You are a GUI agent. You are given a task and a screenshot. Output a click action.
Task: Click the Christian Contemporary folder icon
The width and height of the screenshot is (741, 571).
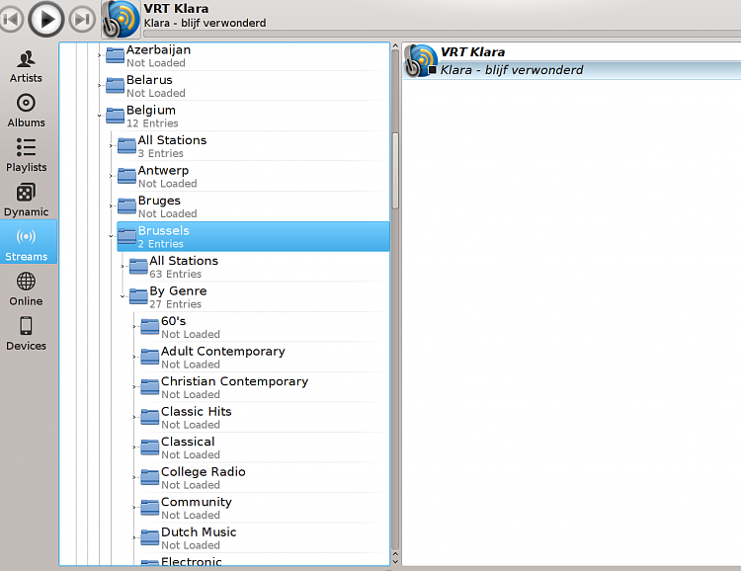click(150, 387)
